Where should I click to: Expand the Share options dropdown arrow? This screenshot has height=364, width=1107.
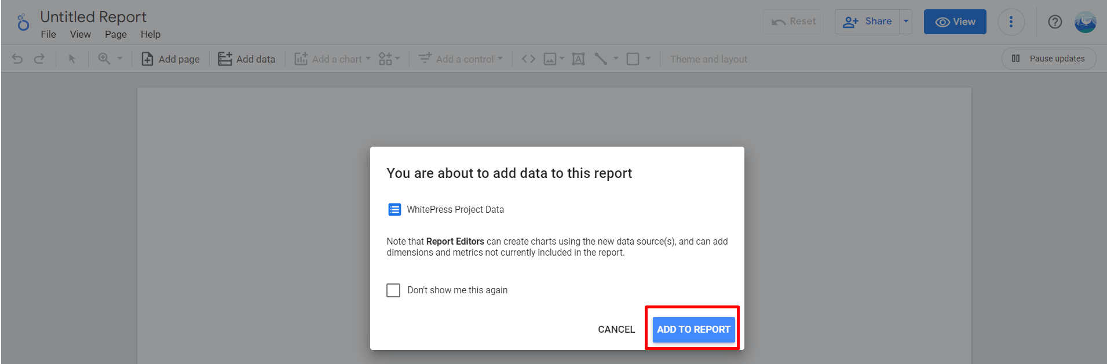point(906,22)
